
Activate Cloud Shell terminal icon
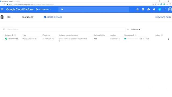(143, 9)
